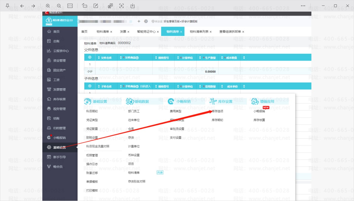
Task: Sort by 父件仓库 column arrows
Action: [99, 58]
